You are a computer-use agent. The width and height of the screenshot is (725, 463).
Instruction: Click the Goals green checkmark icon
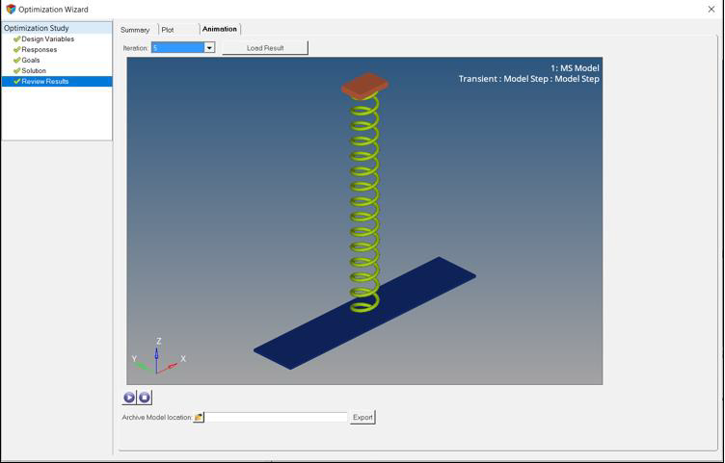tap(16, 61)
